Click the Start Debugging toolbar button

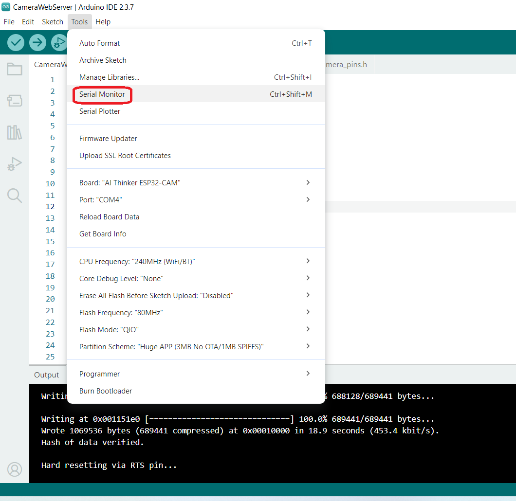click(59, 42)
